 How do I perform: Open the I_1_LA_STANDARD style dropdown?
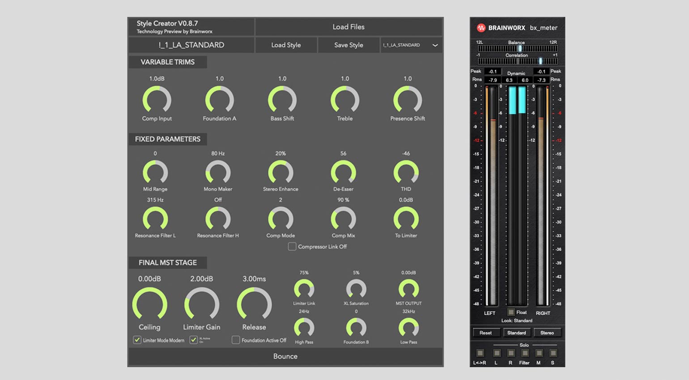411,45
